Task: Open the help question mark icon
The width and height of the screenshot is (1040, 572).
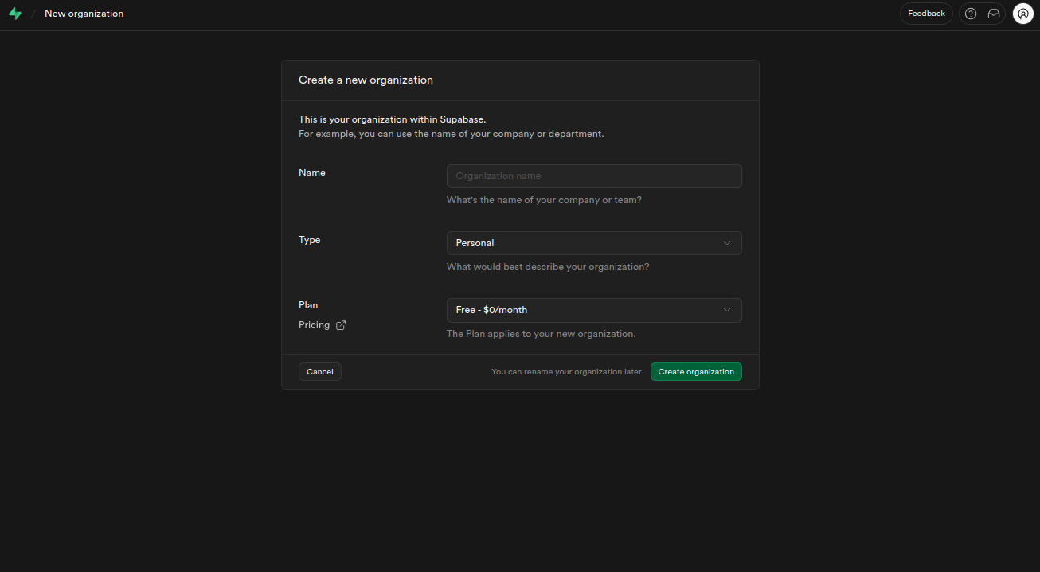Action: (x=971, y=14)
